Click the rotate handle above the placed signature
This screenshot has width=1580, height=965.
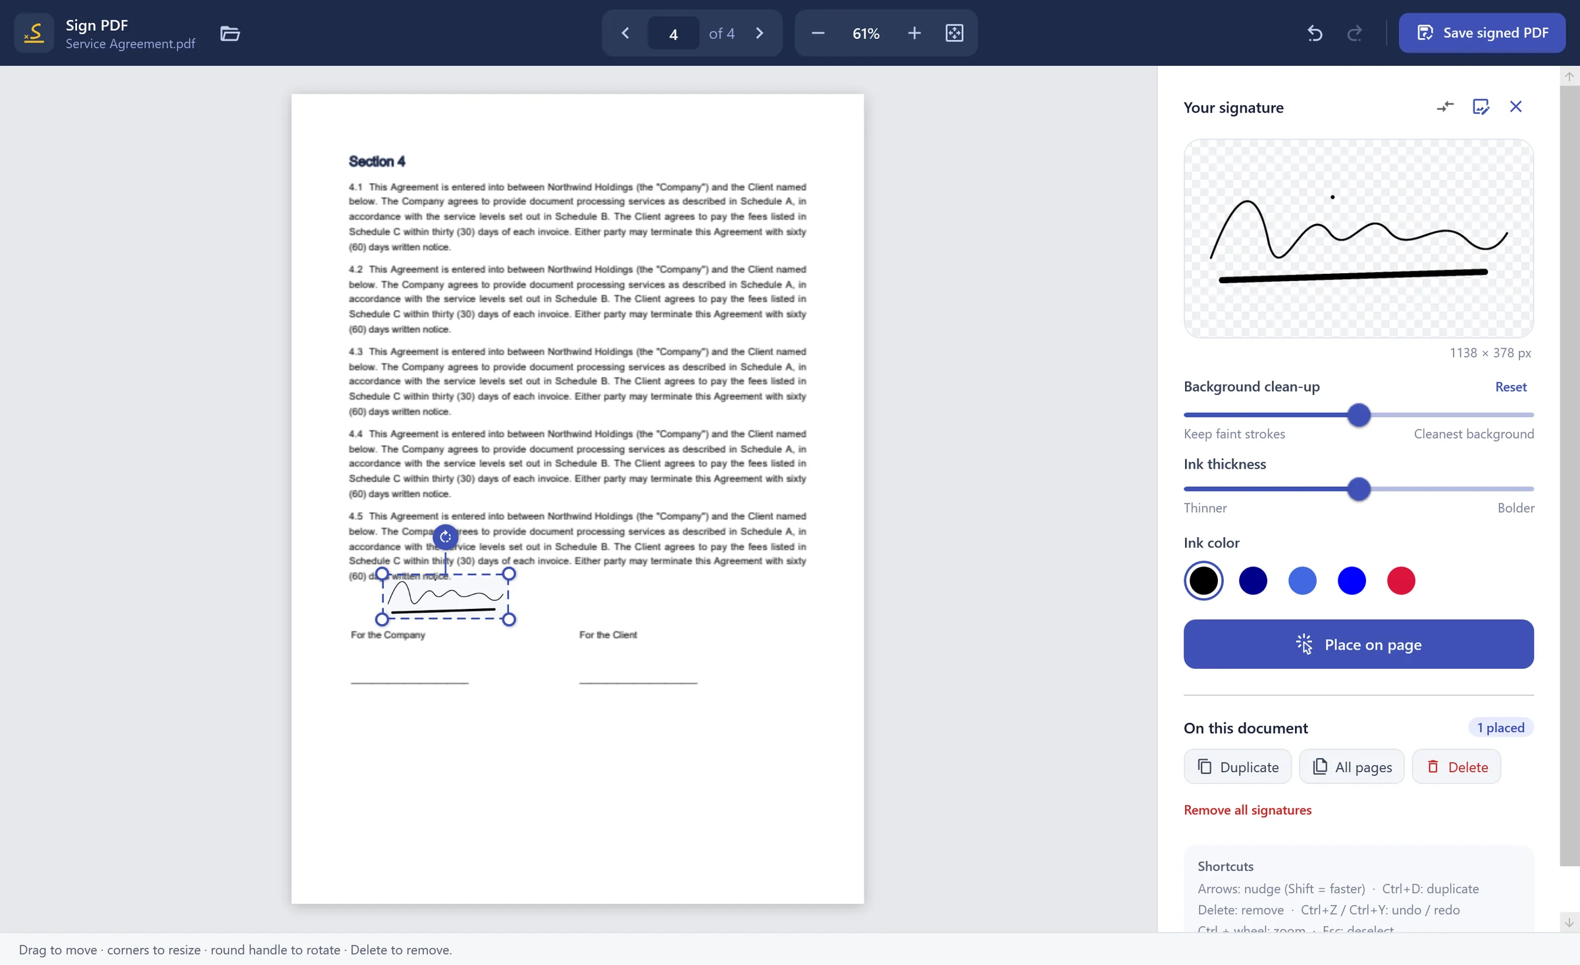(446, 537)
